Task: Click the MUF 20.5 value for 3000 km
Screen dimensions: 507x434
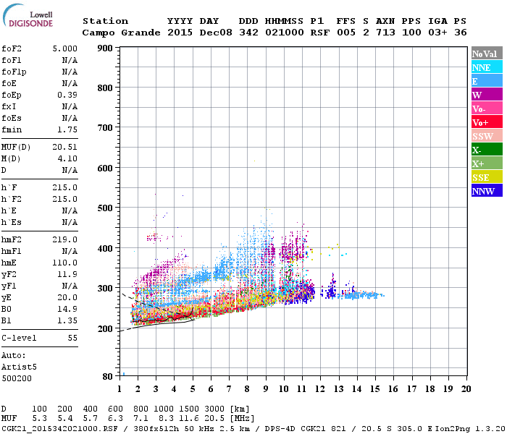Action: [214, 418]
